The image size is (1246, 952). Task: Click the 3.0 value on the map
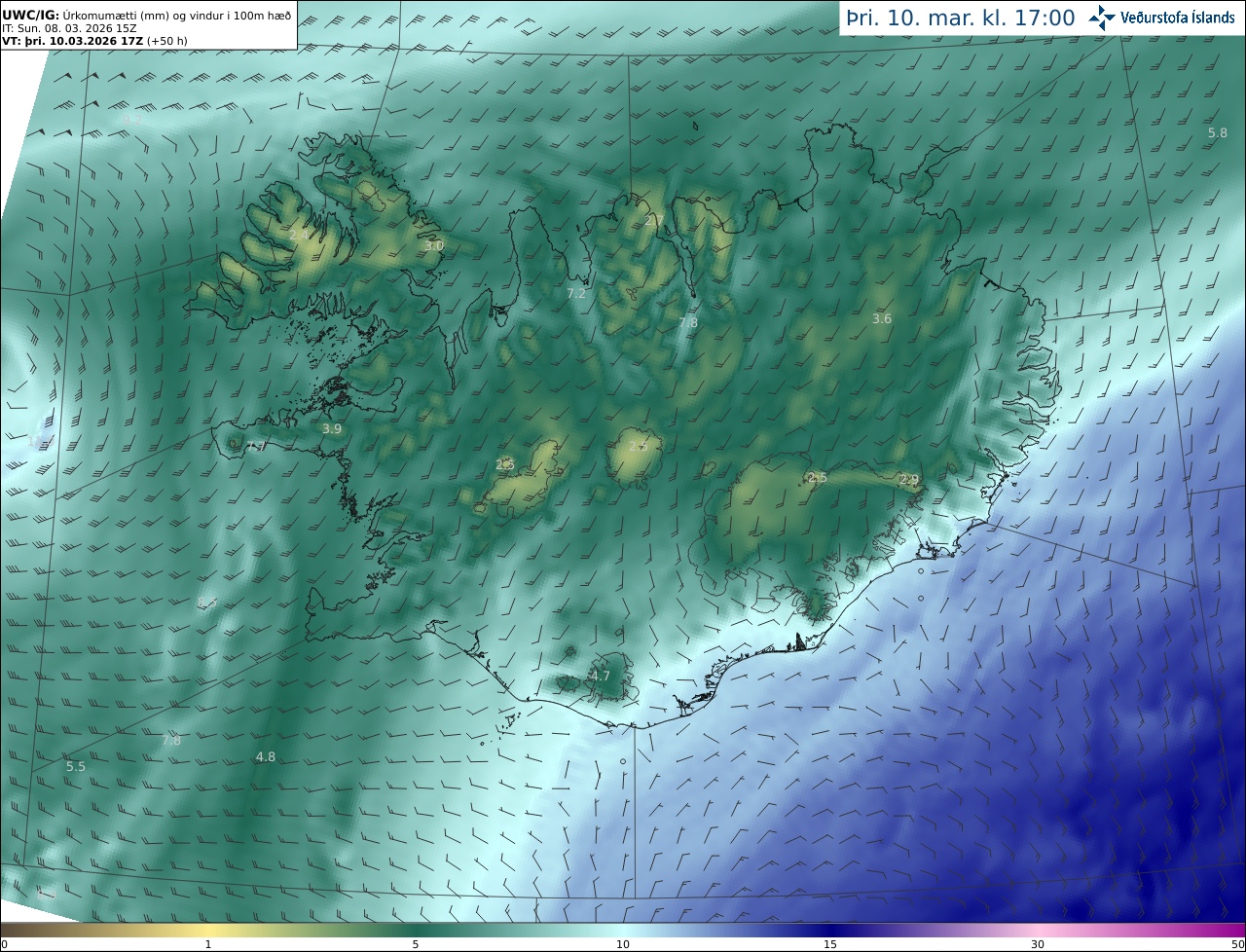[434, 246]
